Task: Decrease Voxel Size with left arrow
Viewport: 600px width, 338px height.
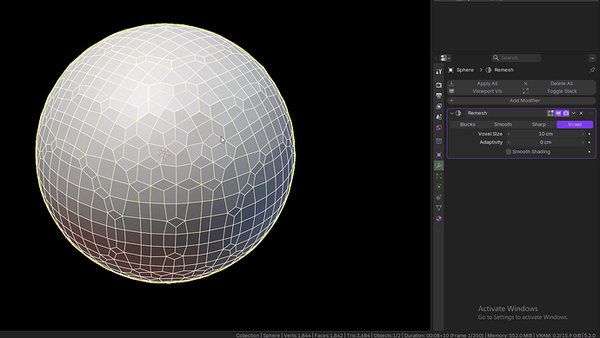Action: click(x=509, y=134)
